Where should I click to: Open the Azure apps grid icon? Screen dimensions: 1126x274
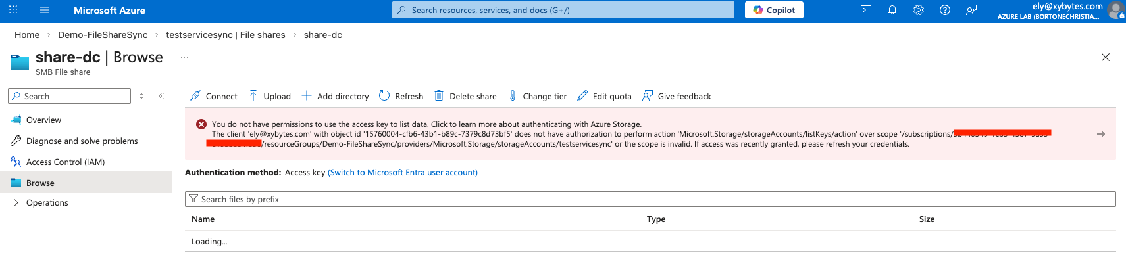coord(13,10)
